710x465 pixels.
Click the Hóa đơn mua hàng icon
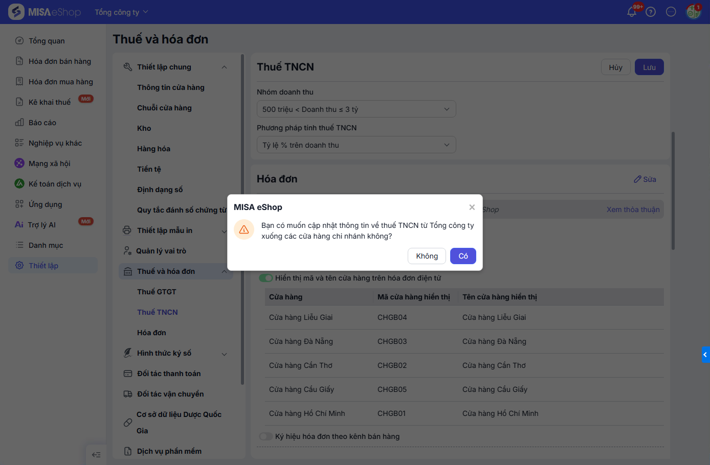[19, 82]
